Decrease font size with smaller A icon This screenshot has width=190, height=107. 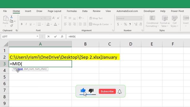(x=58, y=18)
